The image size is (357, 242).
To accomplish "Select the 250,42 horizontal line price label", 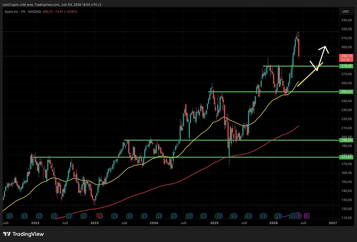I will 346,92.
